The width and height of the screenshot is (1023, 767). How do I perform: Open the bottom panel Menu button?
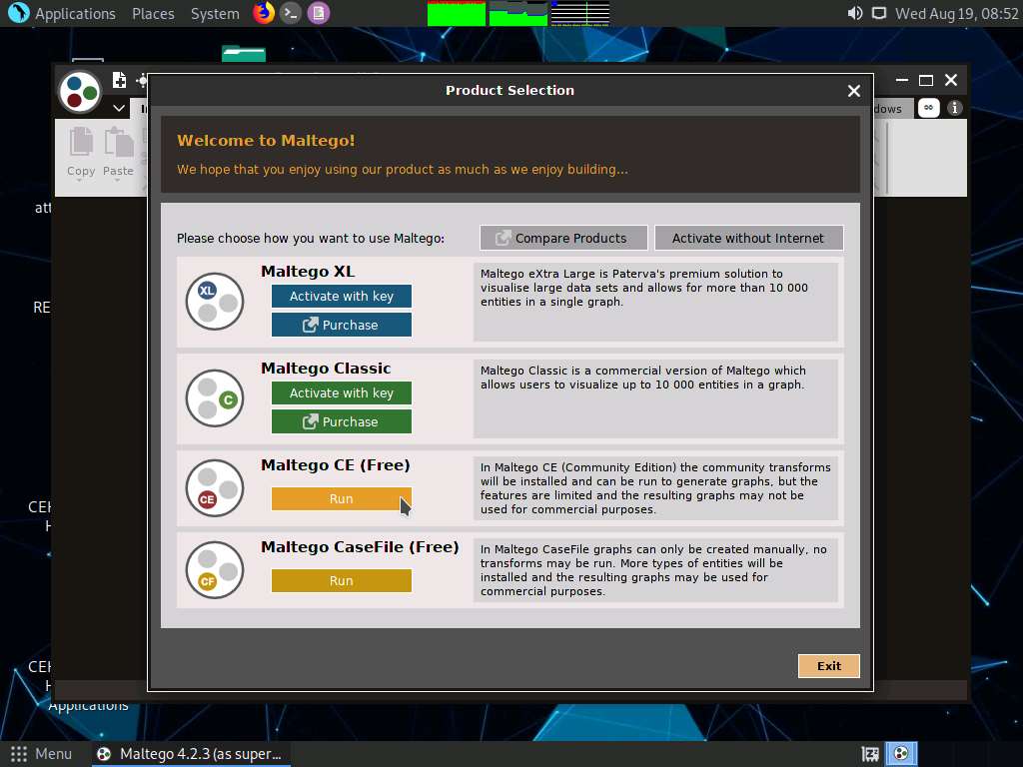41,754
